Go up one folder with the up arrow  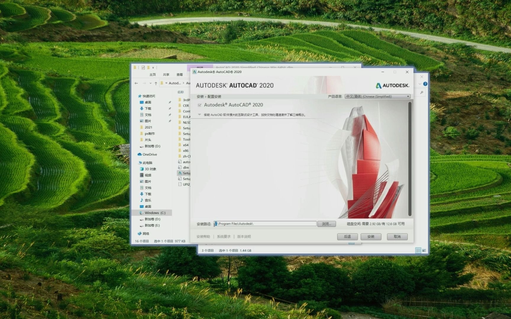point(156,83)
